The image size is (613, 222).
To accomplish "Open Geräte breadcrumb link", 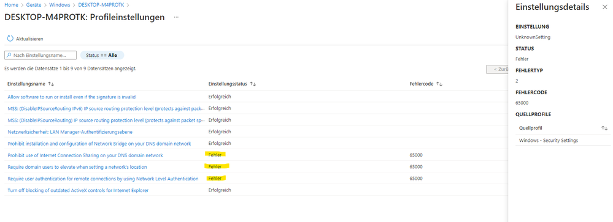I will click(34, 5).
